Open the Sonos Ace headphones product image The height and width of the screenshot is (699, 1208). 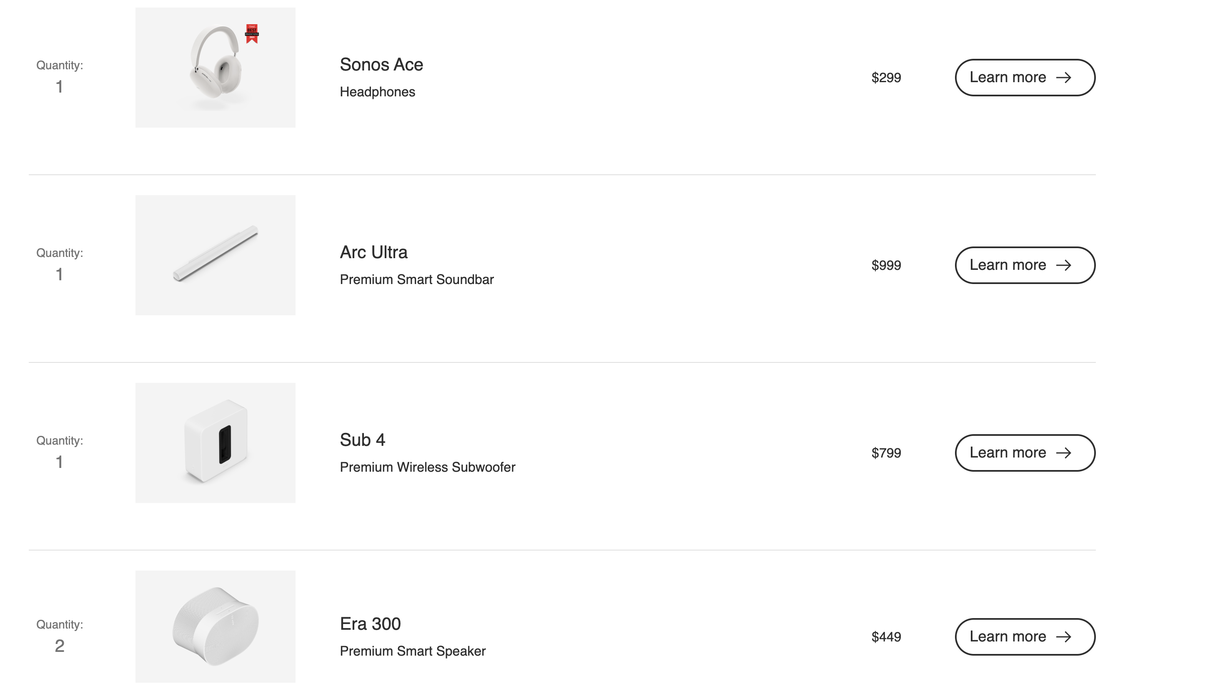tap(215, 68)
